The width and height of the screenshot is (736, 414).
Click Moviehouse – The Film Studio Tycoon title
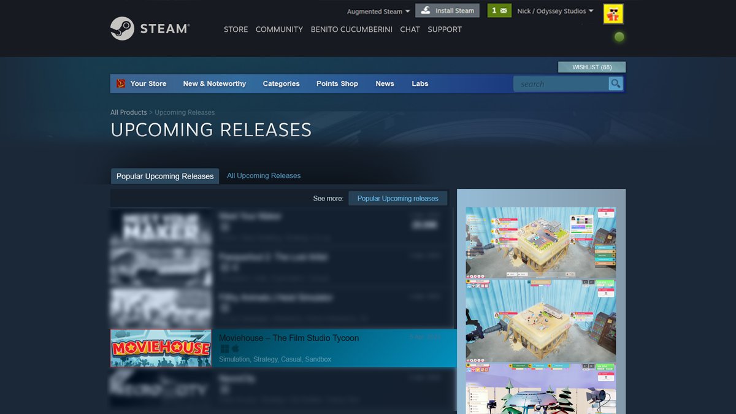(289, 338)
